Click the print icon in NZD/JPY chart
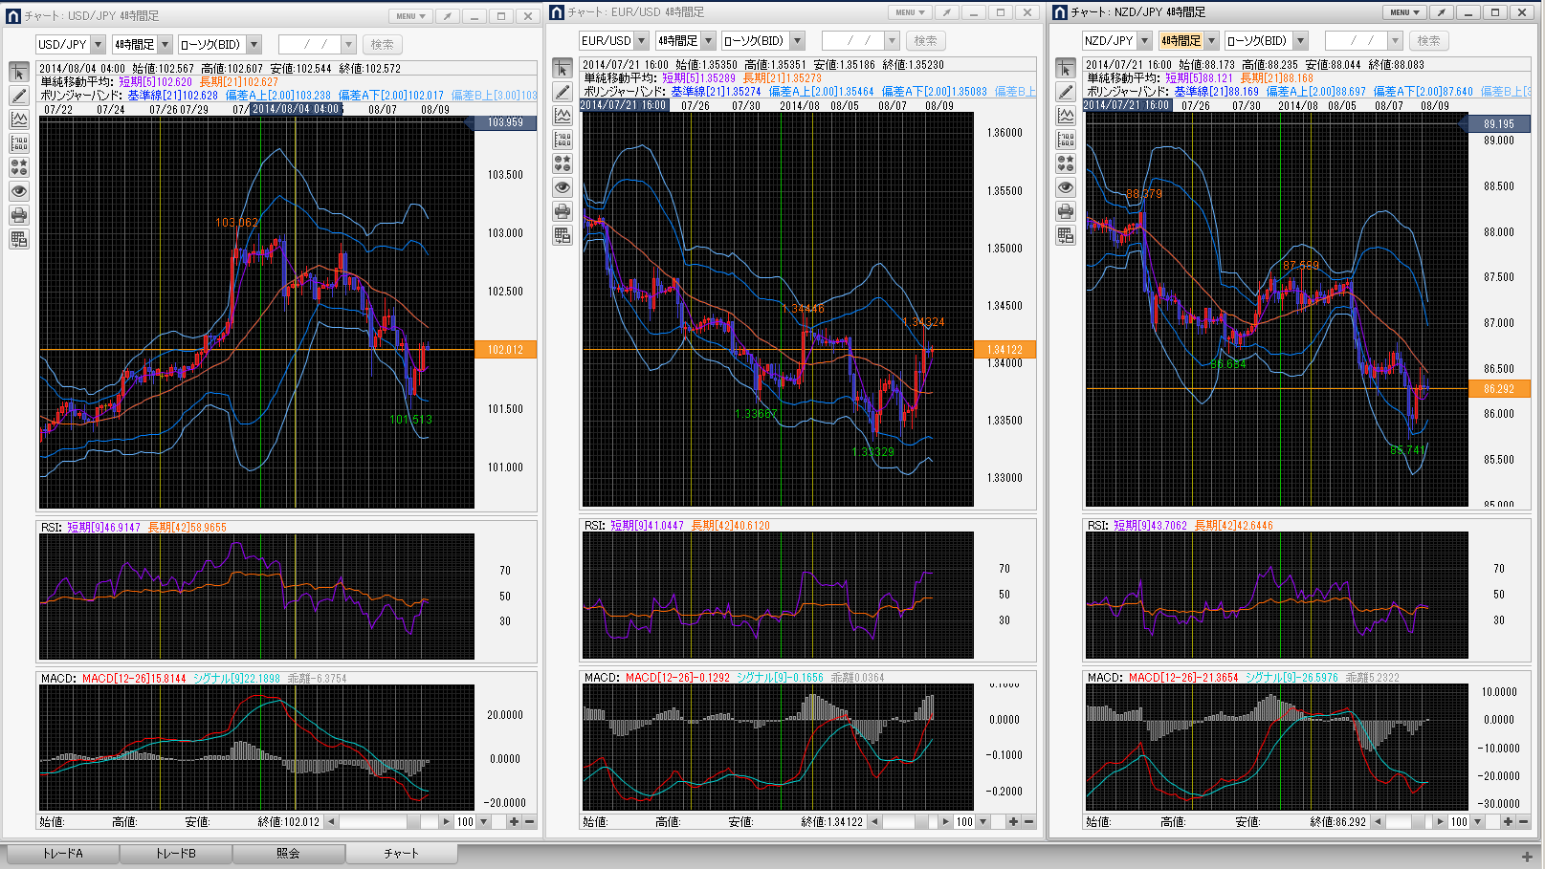 1066,211
